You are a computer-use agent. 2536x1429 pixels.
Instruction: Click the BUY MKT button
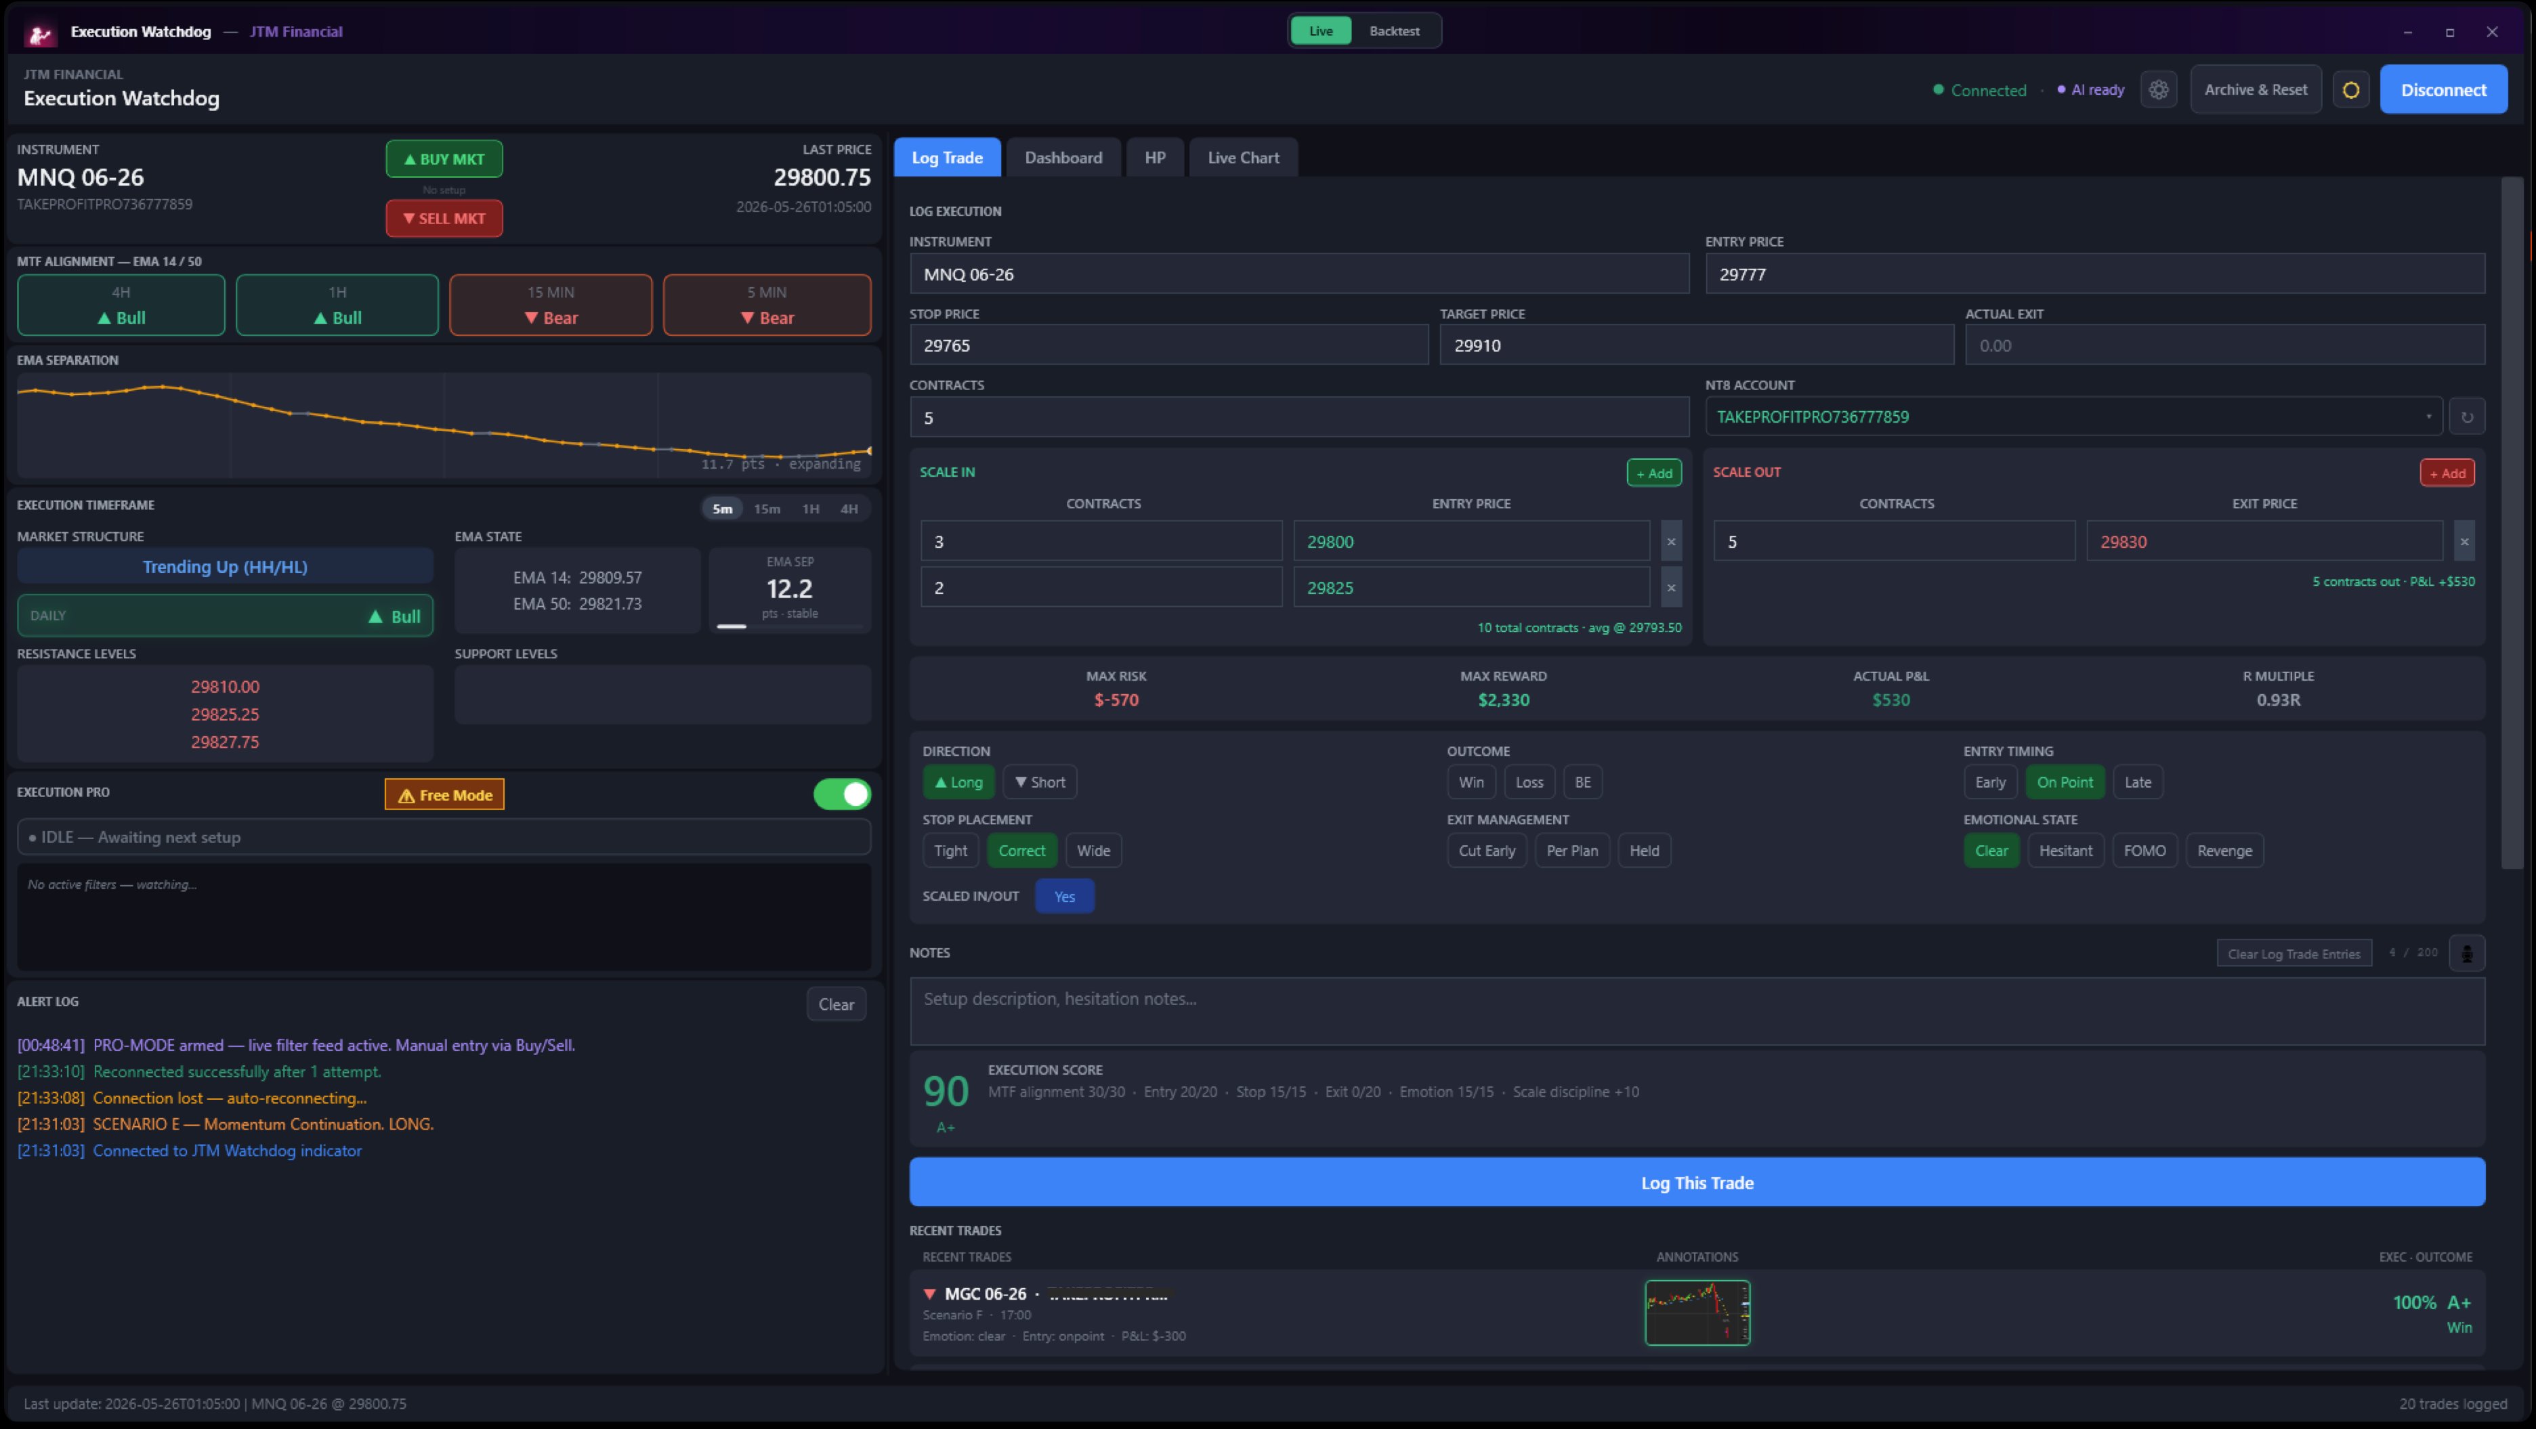tap(444, 159)
